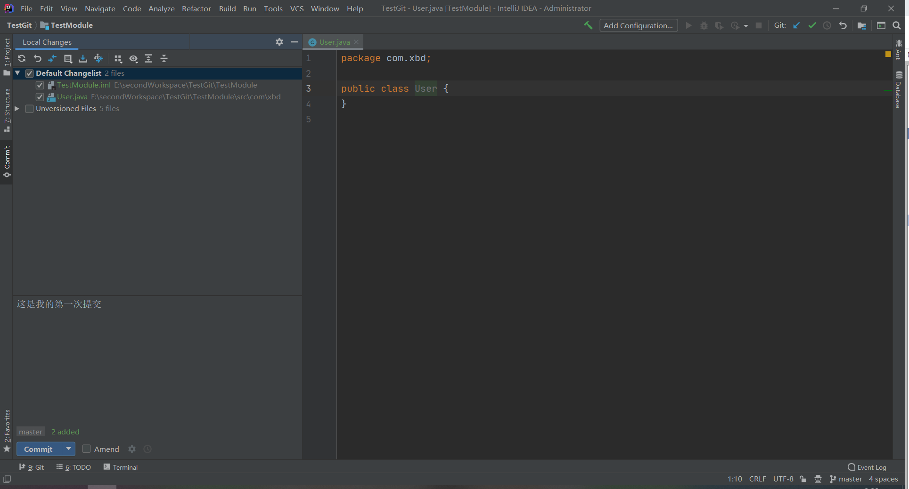Open Show History clock icon in the Git toolbar
This screenshot has height=489, width=909.
click(x=827, y=25)
